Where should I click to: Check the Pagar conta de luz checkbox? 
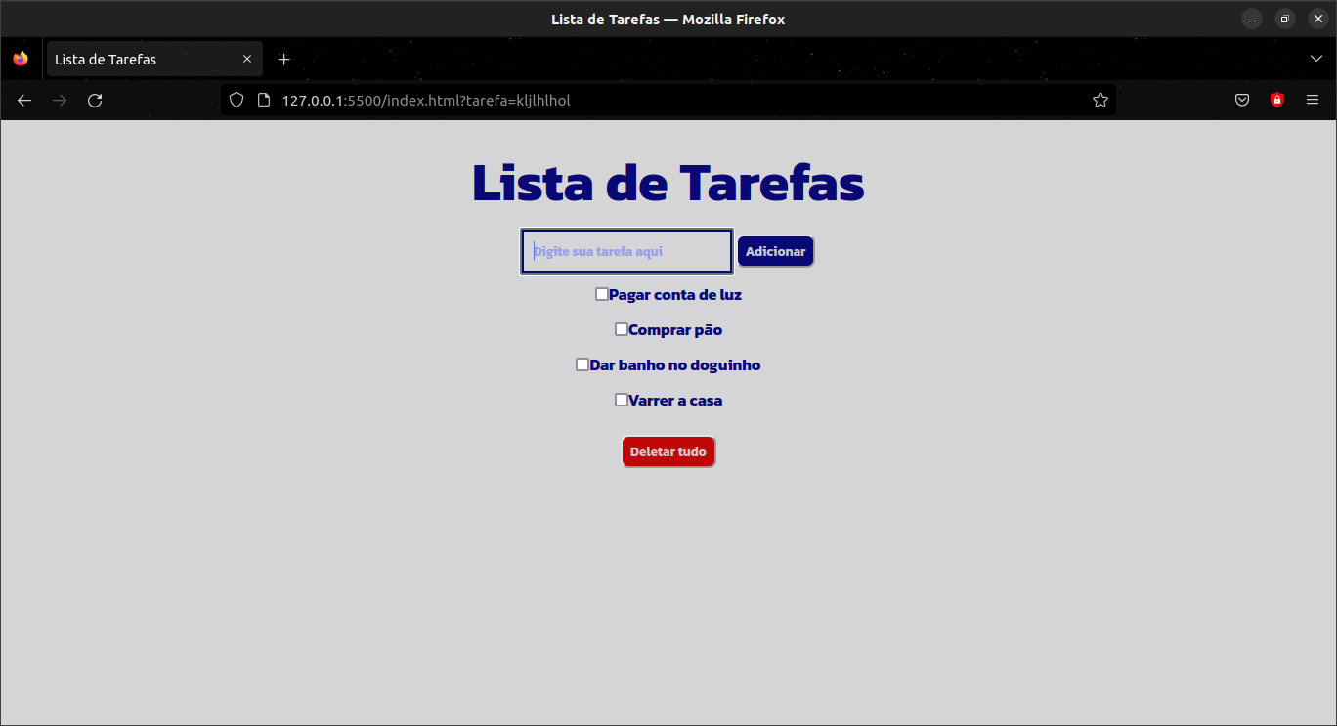click(601, 293)
